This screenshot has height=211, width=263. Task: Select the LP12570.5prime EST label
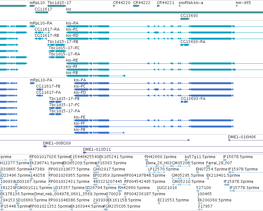163,169
